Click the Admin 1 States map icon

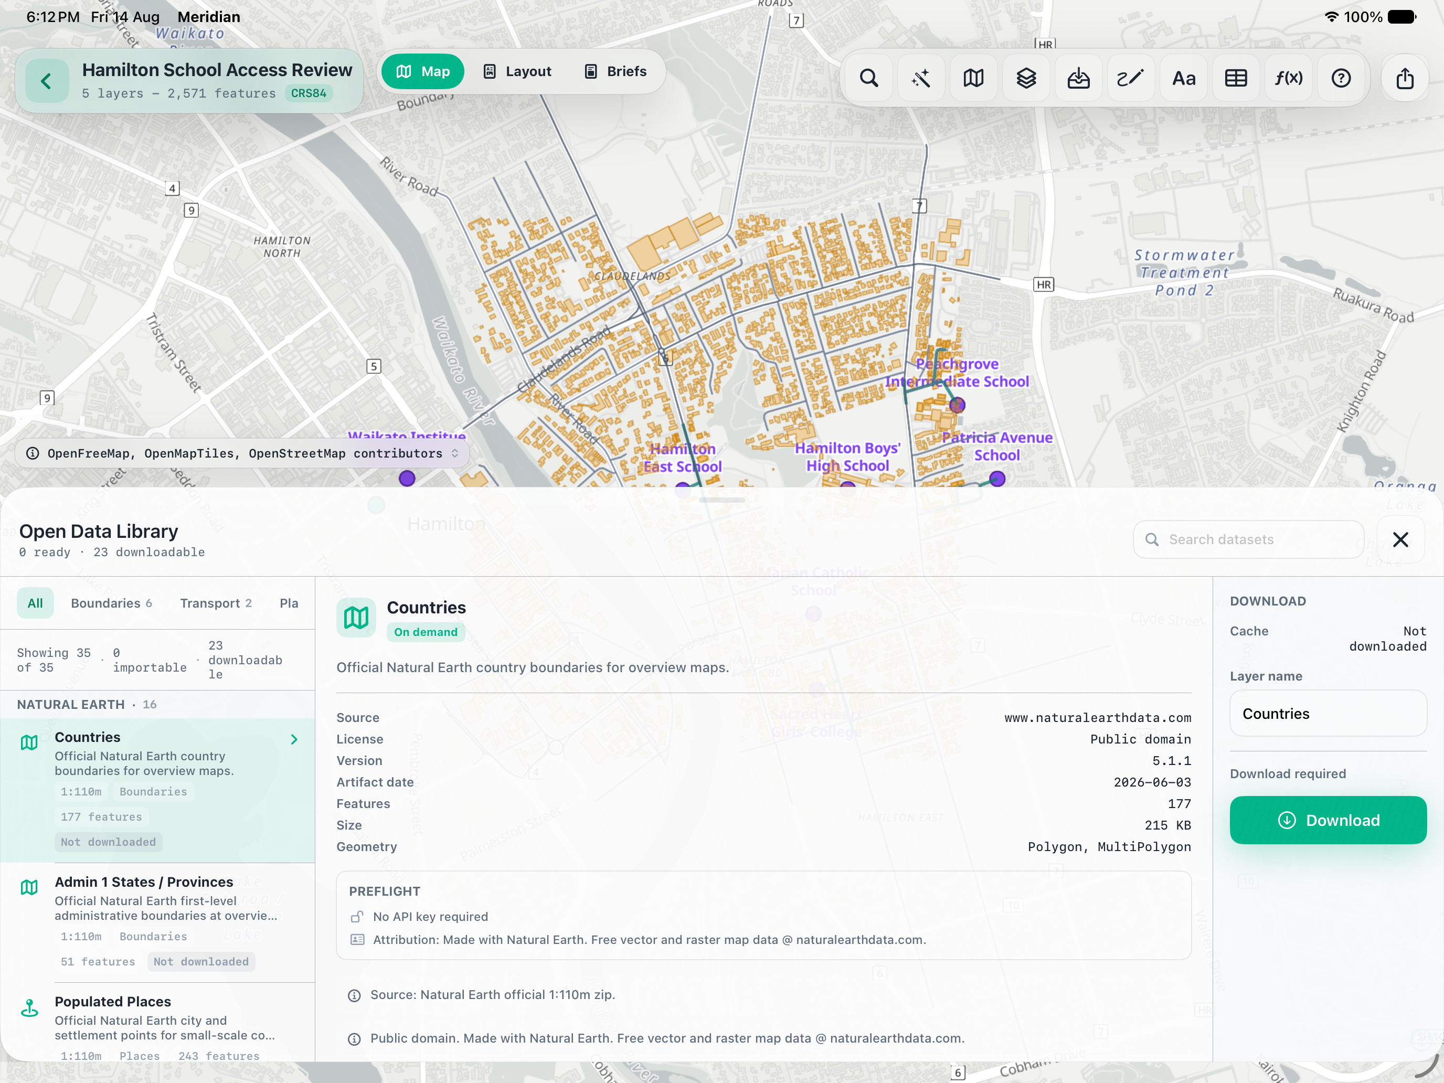pyautogui.click(x=29, y=887)
